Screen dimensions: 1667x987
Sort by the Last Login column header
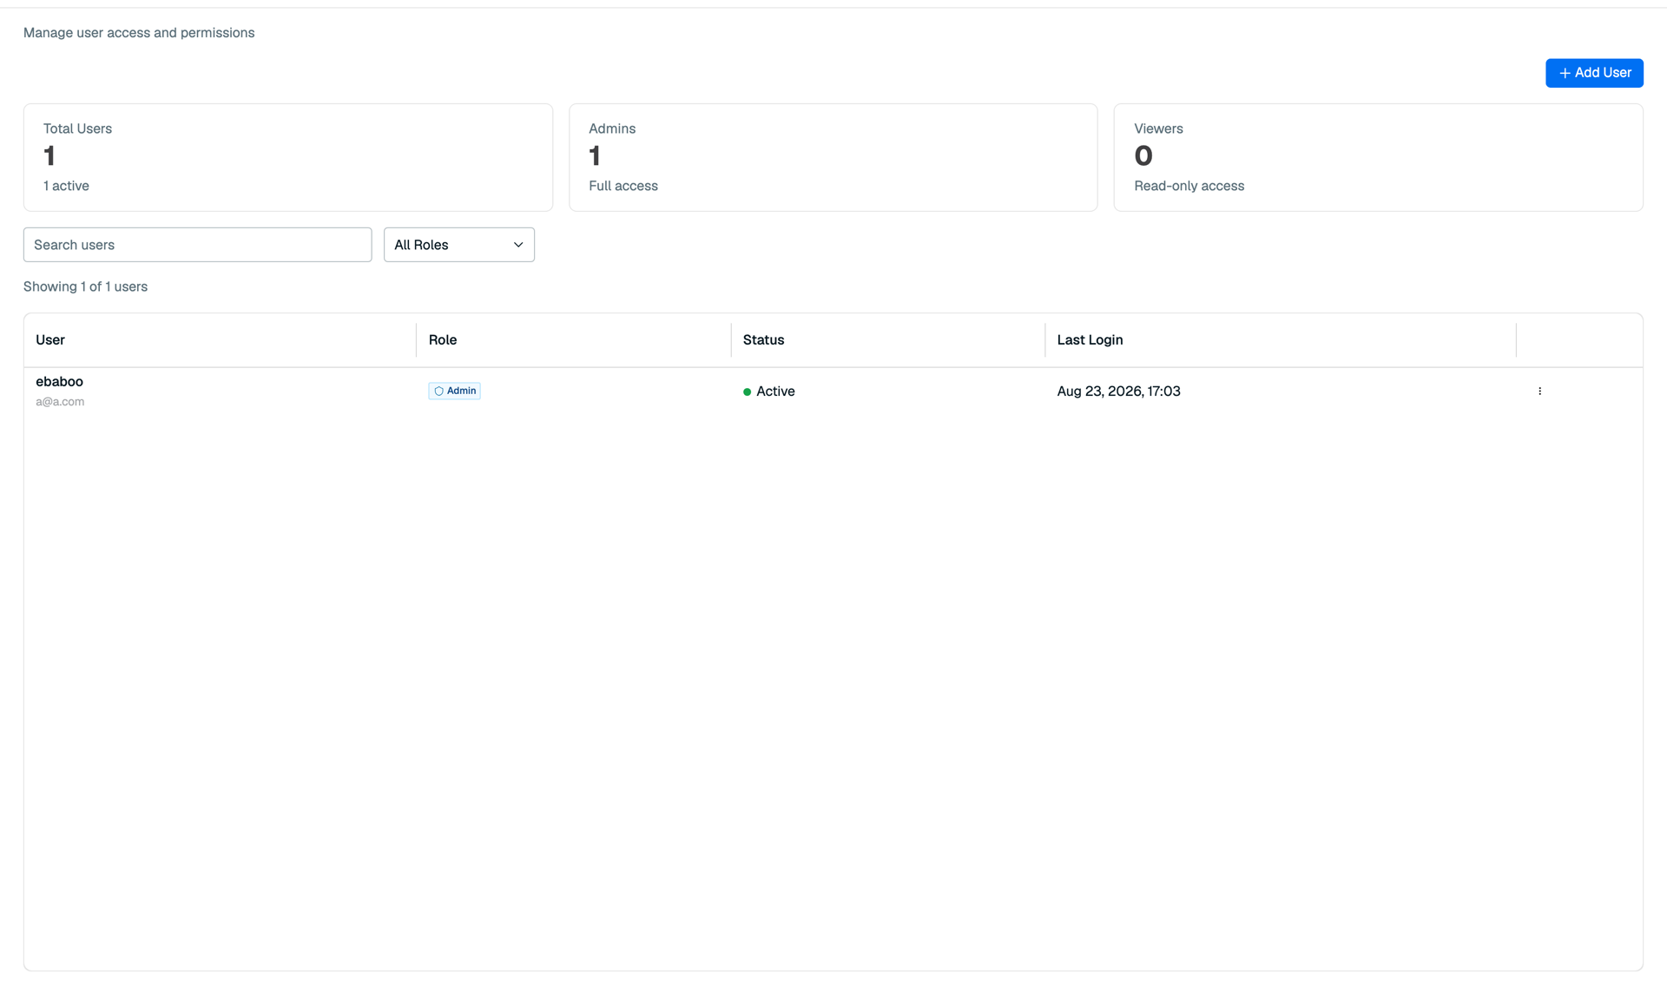coord(1090,340)
